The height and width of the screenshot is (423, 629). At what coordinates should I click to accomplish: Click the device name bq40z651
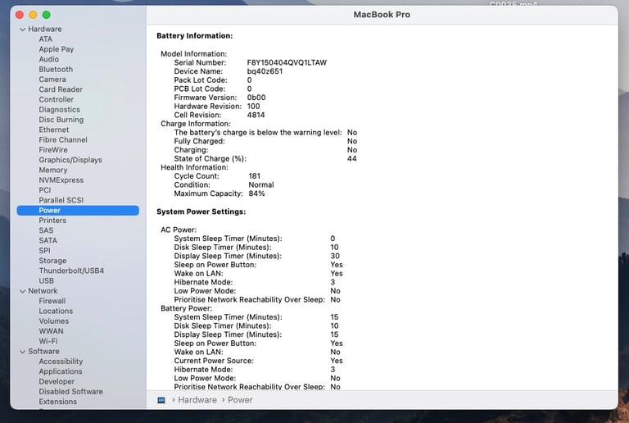pos(265,71)
